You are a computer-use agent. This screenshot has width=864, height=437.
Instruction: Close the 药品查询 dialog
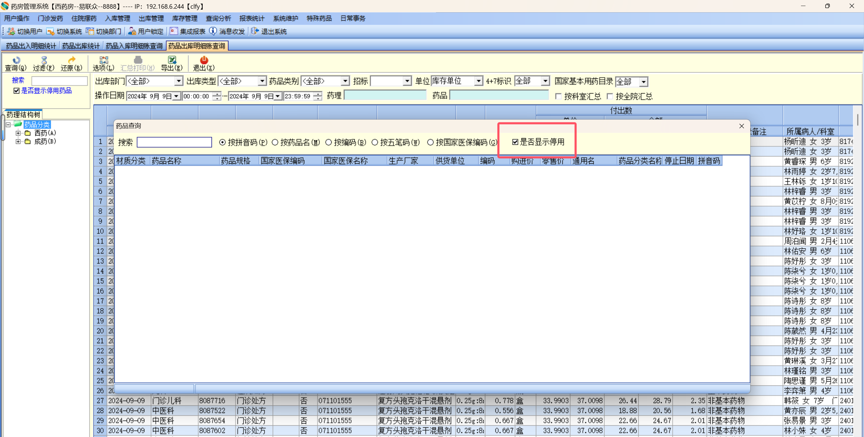(741, 126)
